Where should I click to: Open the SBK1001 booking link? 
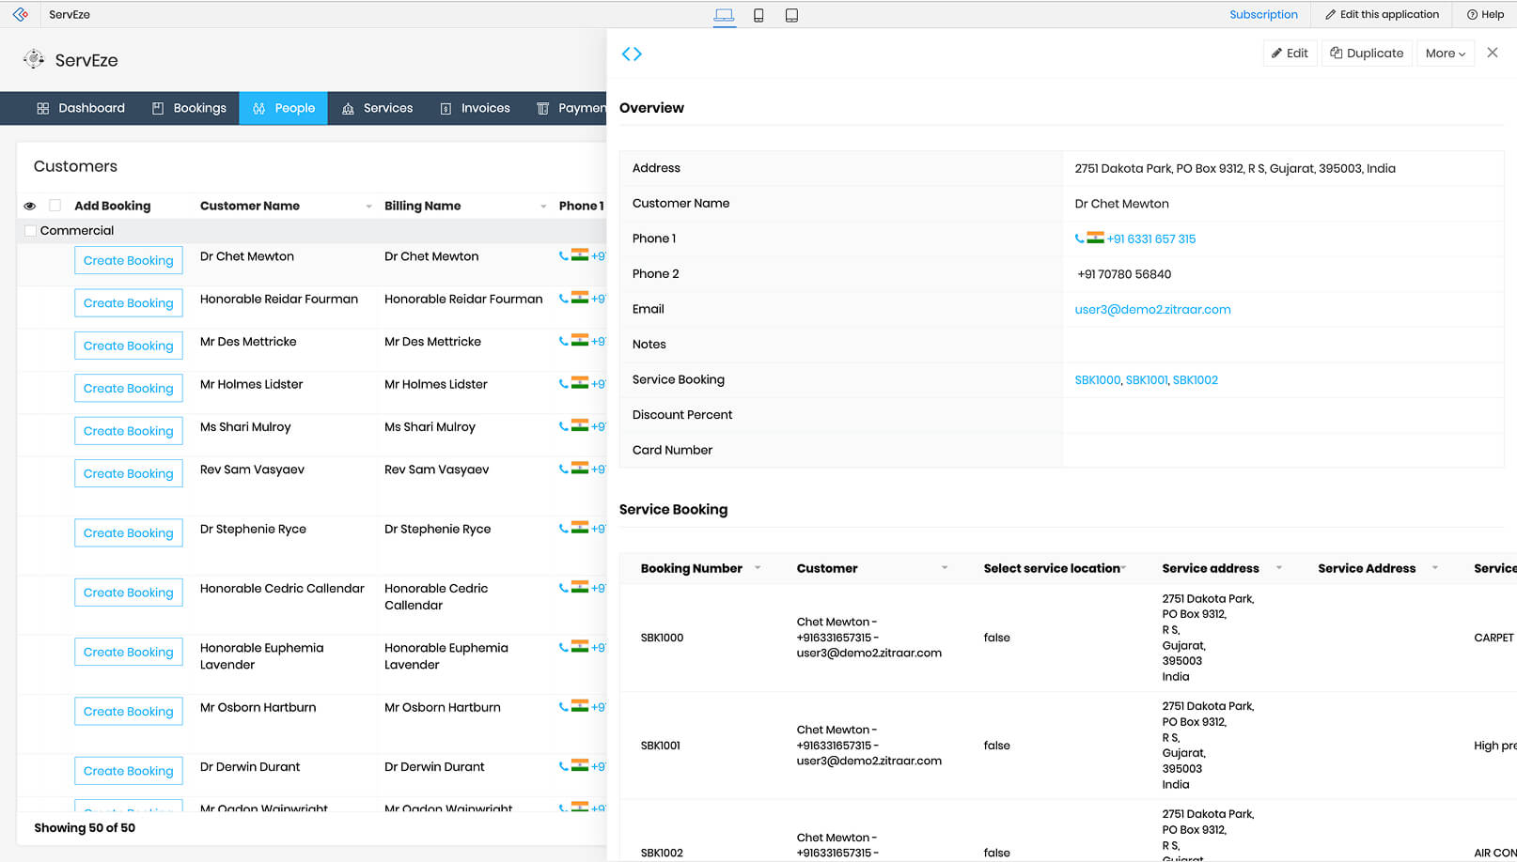click(x=1146, y=379)
